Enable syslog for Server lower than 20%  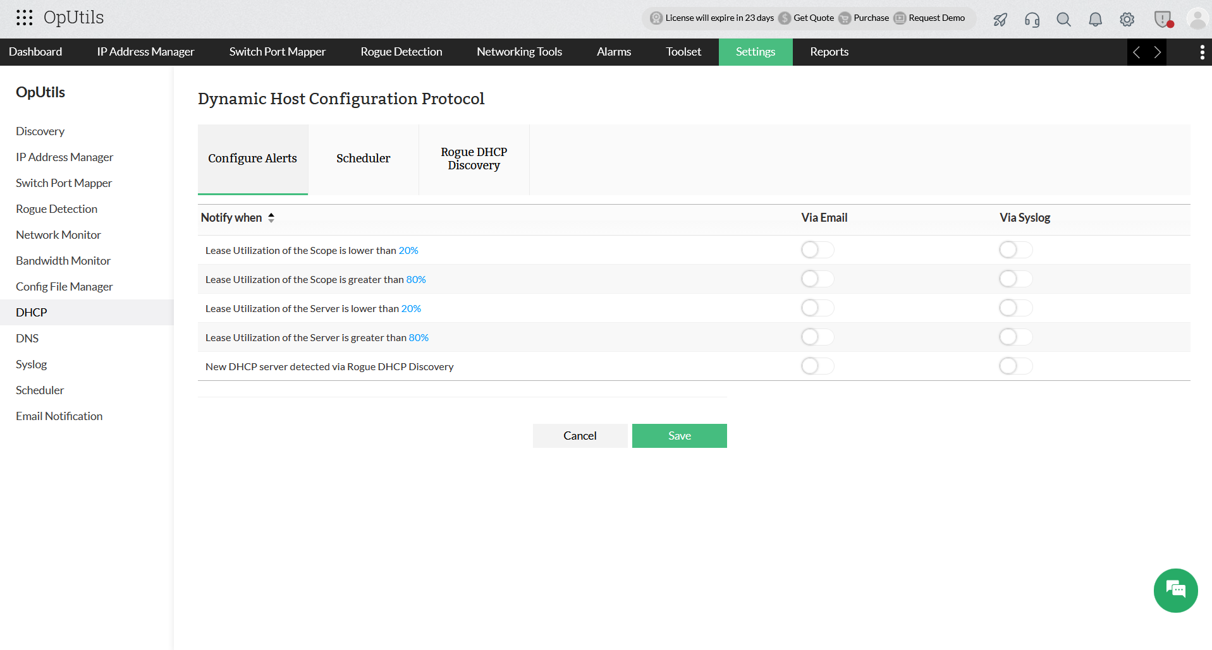pos(1015,308)
